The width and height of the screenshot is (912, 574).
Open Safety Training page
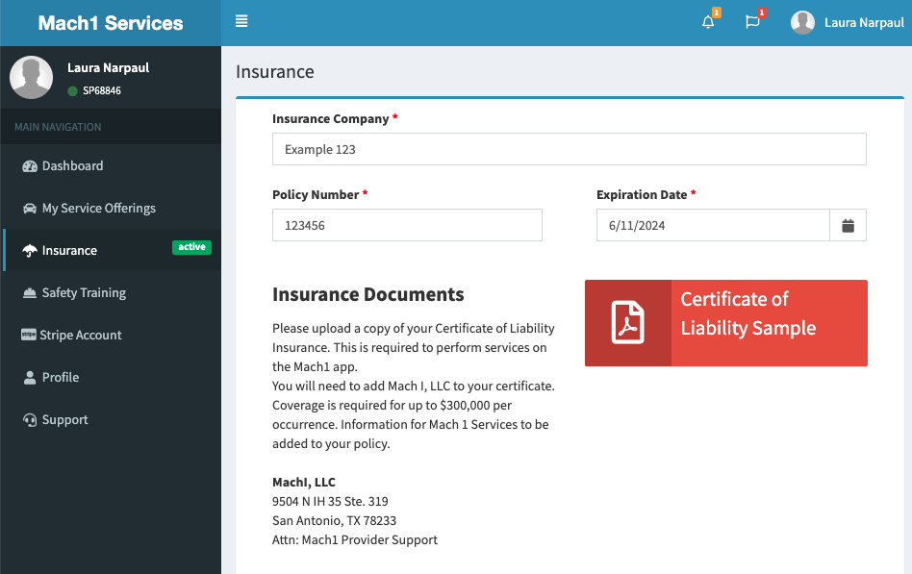click(x=111, y=292)
